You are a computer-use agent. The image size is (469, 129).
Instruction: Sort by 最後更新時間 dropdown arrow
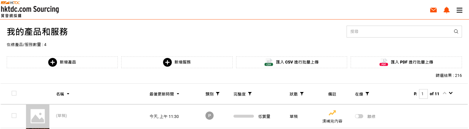[x=178, y=94]
